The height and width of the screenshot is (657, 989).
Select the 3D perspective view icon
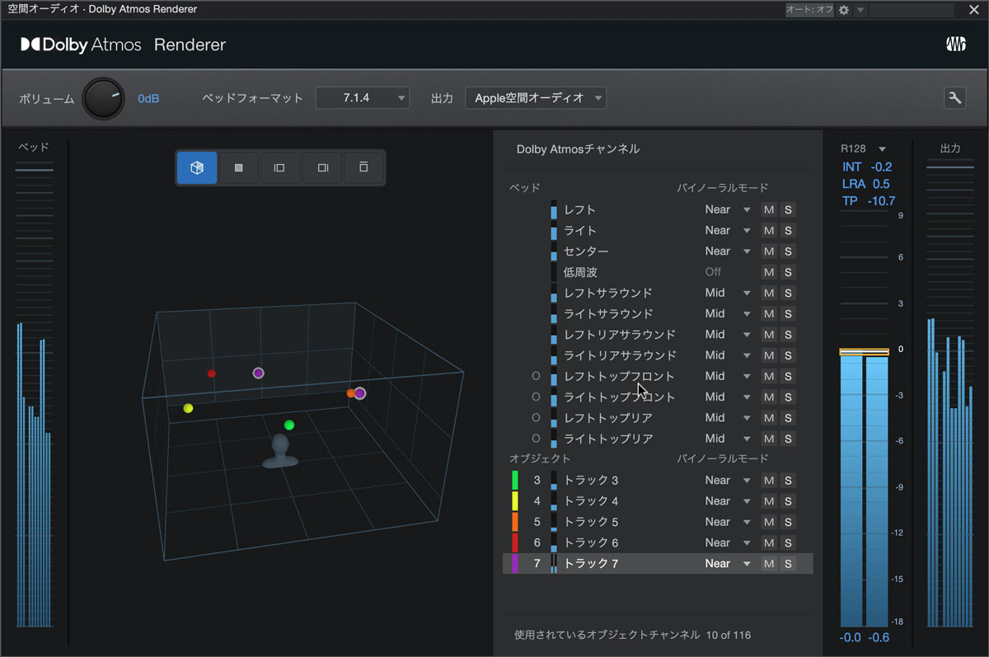pyautogui.click(x=197, y=167)
